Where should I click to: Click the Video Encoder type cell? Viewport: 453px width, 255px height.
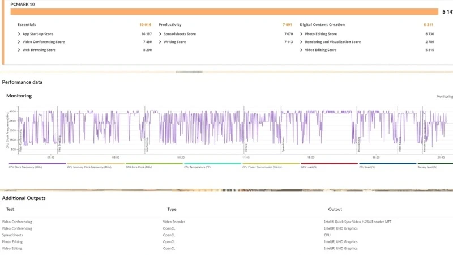click(174, 222)
